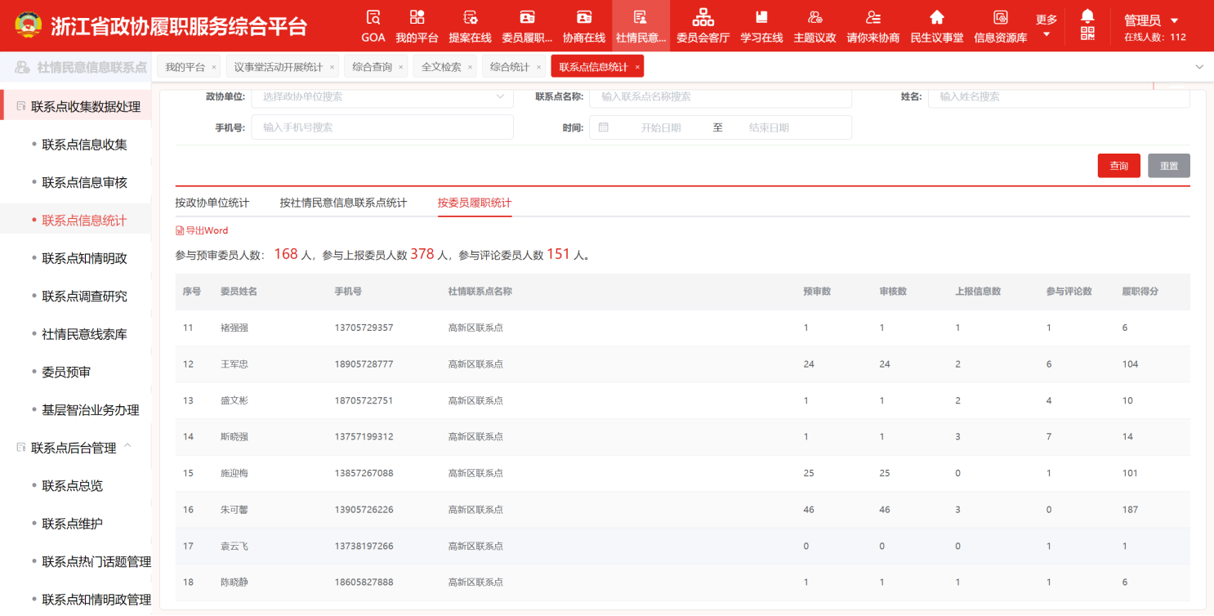This screenshot has height=616, width=1214.
Task: Close the 议事堂活动开展统计 tab
Action: 332,68
